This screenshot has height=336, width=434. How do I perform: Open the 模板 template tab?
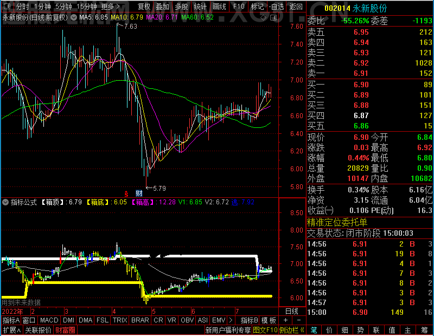(269, 320)
